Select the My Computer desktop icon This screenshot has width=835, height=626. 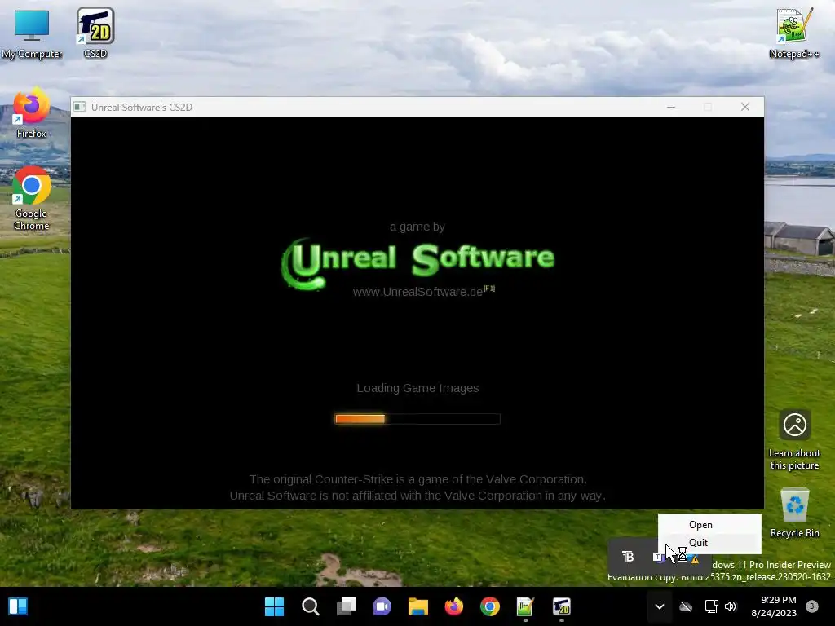pyautogui.click(x=32, y=33)
